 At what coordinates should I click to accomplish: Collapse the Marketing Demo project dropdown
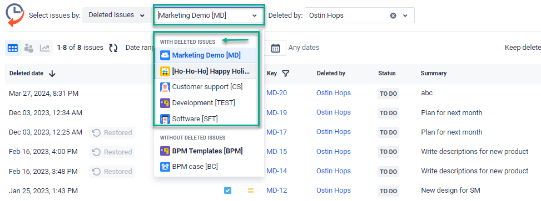click(255, 16)
